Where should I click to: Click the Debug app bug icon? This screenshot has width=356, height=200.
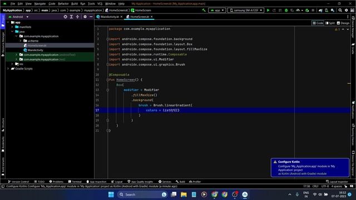pos(286,10)
